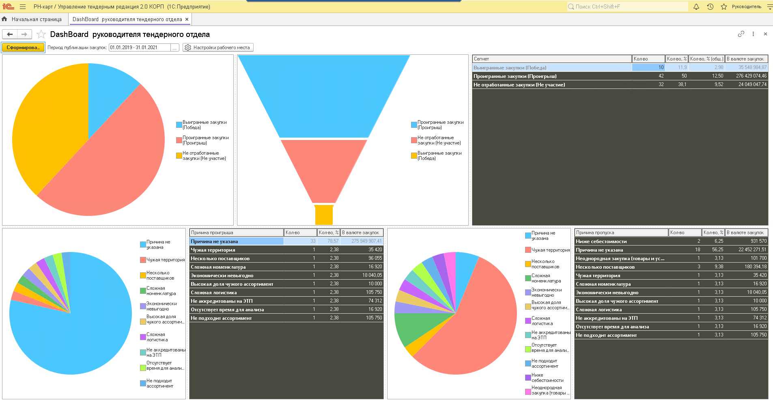Screen dimensions: 773x403
Task: Open the three-dot more actions menu
Action: [x=753, y=34]
